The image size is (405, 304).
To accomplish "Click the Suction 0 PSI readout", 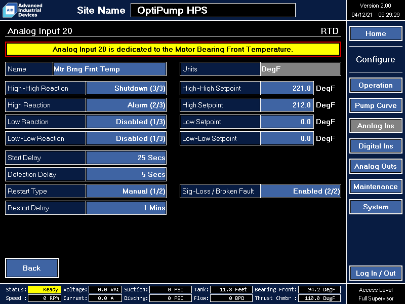I will (171, 289).
